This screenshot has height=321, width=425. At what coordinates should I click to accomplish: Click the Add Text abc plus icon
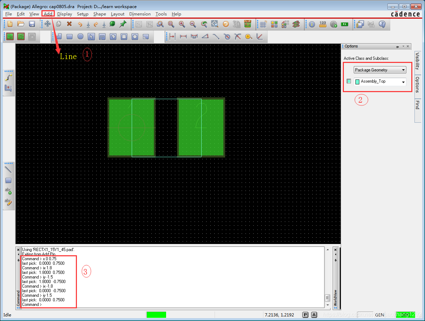(8, 191)
